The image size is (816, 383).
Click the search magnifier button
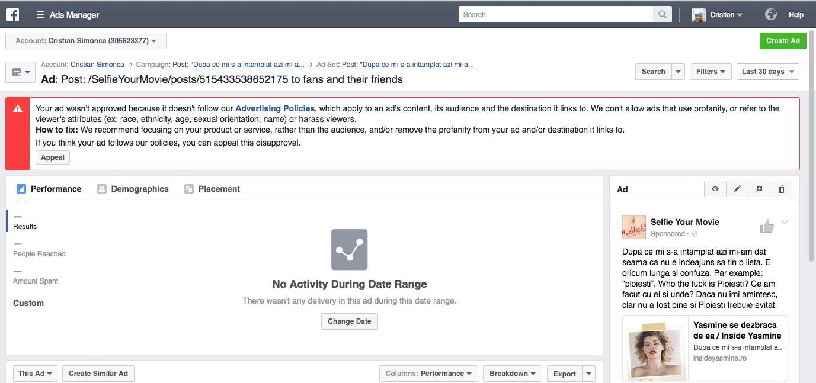(x=662, y=15)
